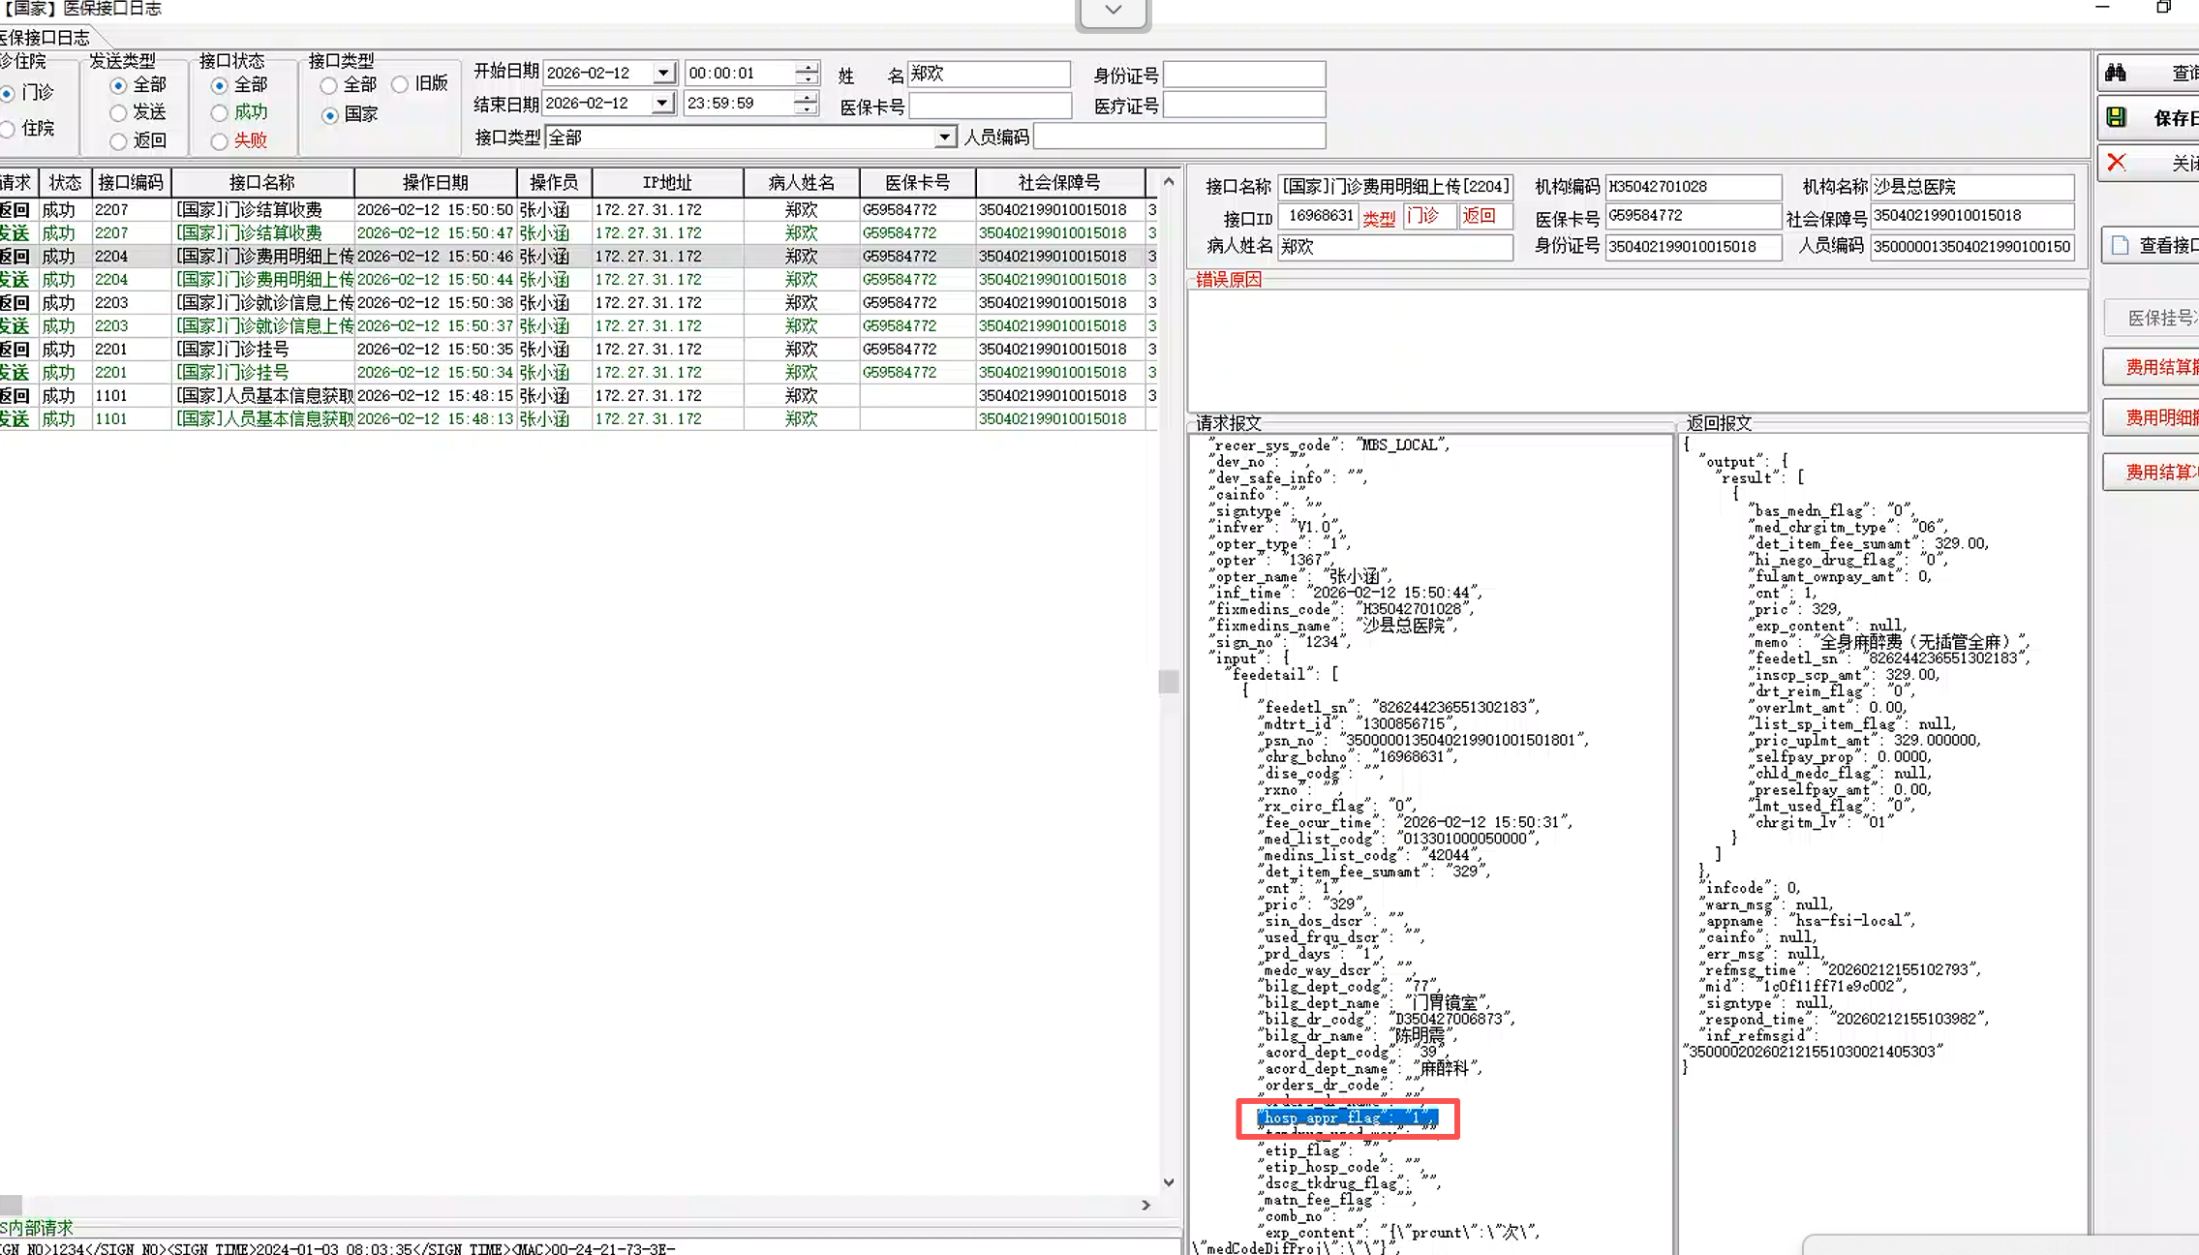
Task: Click the 操作日期 column header
Action: pyautogui.click(x=435, y=182)
